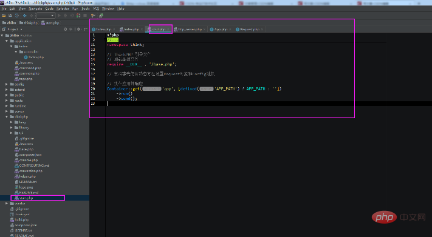Open the Run menu
Image resolution: width=432 pixels, height=237 pixels.
(75, 8)
